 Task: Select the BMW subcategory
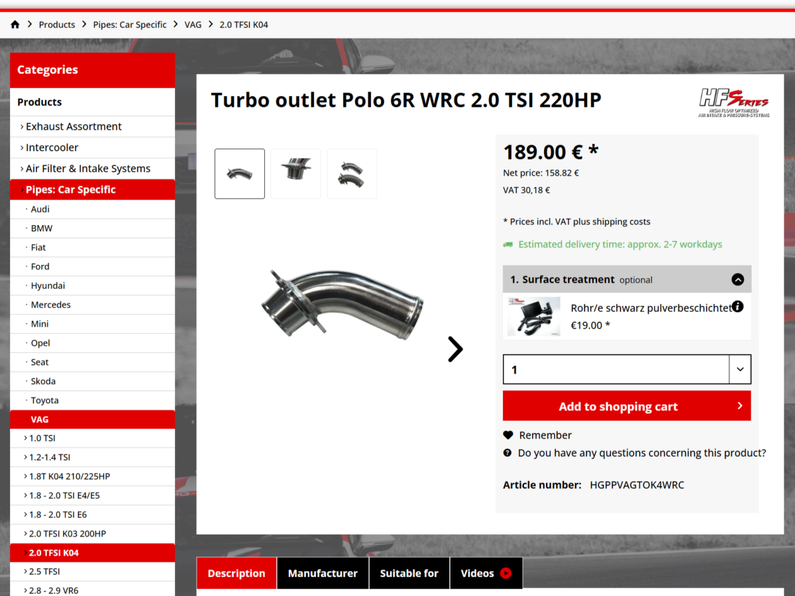(93, 228)
